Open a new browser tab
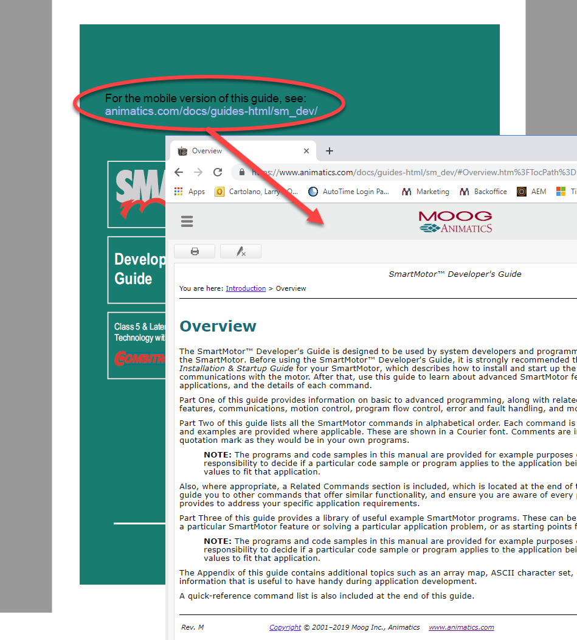 click(x=330, y=151)
